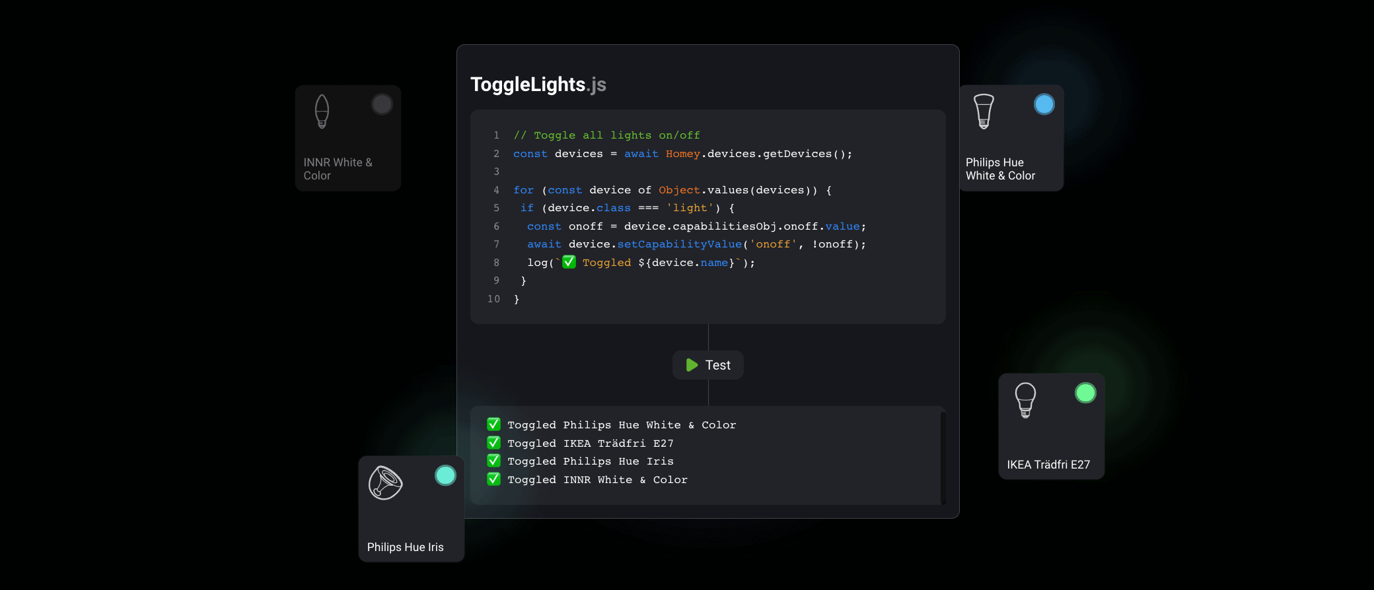This screenshot has width=1374, height=590.
Task: Click the INNR White & Color candle bulb icon
Action: coord(322,111)
